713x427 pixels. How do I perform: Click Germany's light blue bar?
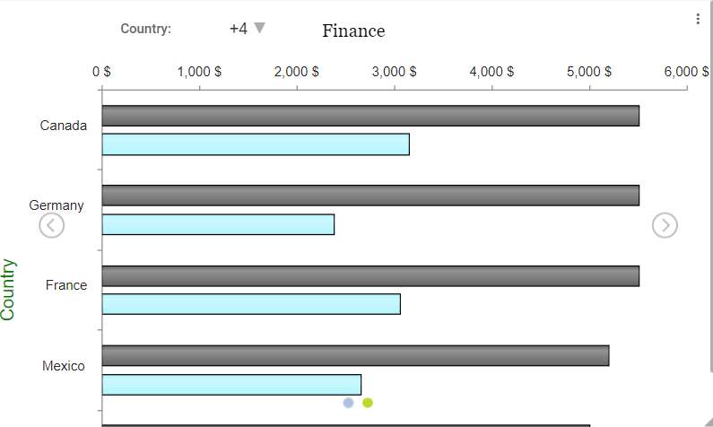pyautogui.click(x=218, y=224)
